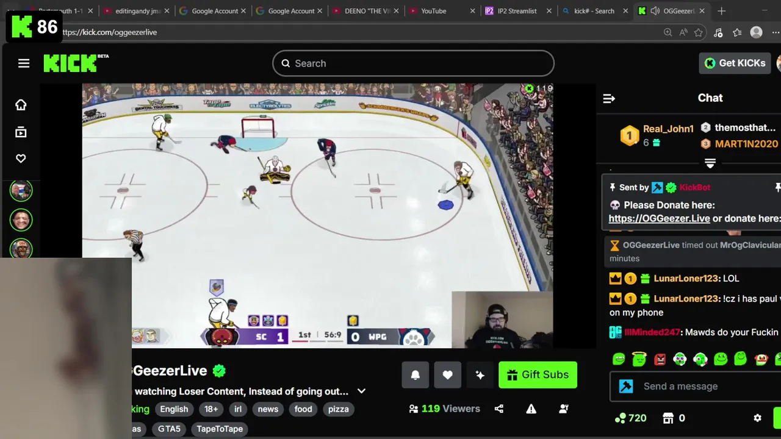The height and width of the screenshot is (439, 781).
Task: Select the irl tag
Action: tap(238, 409)
